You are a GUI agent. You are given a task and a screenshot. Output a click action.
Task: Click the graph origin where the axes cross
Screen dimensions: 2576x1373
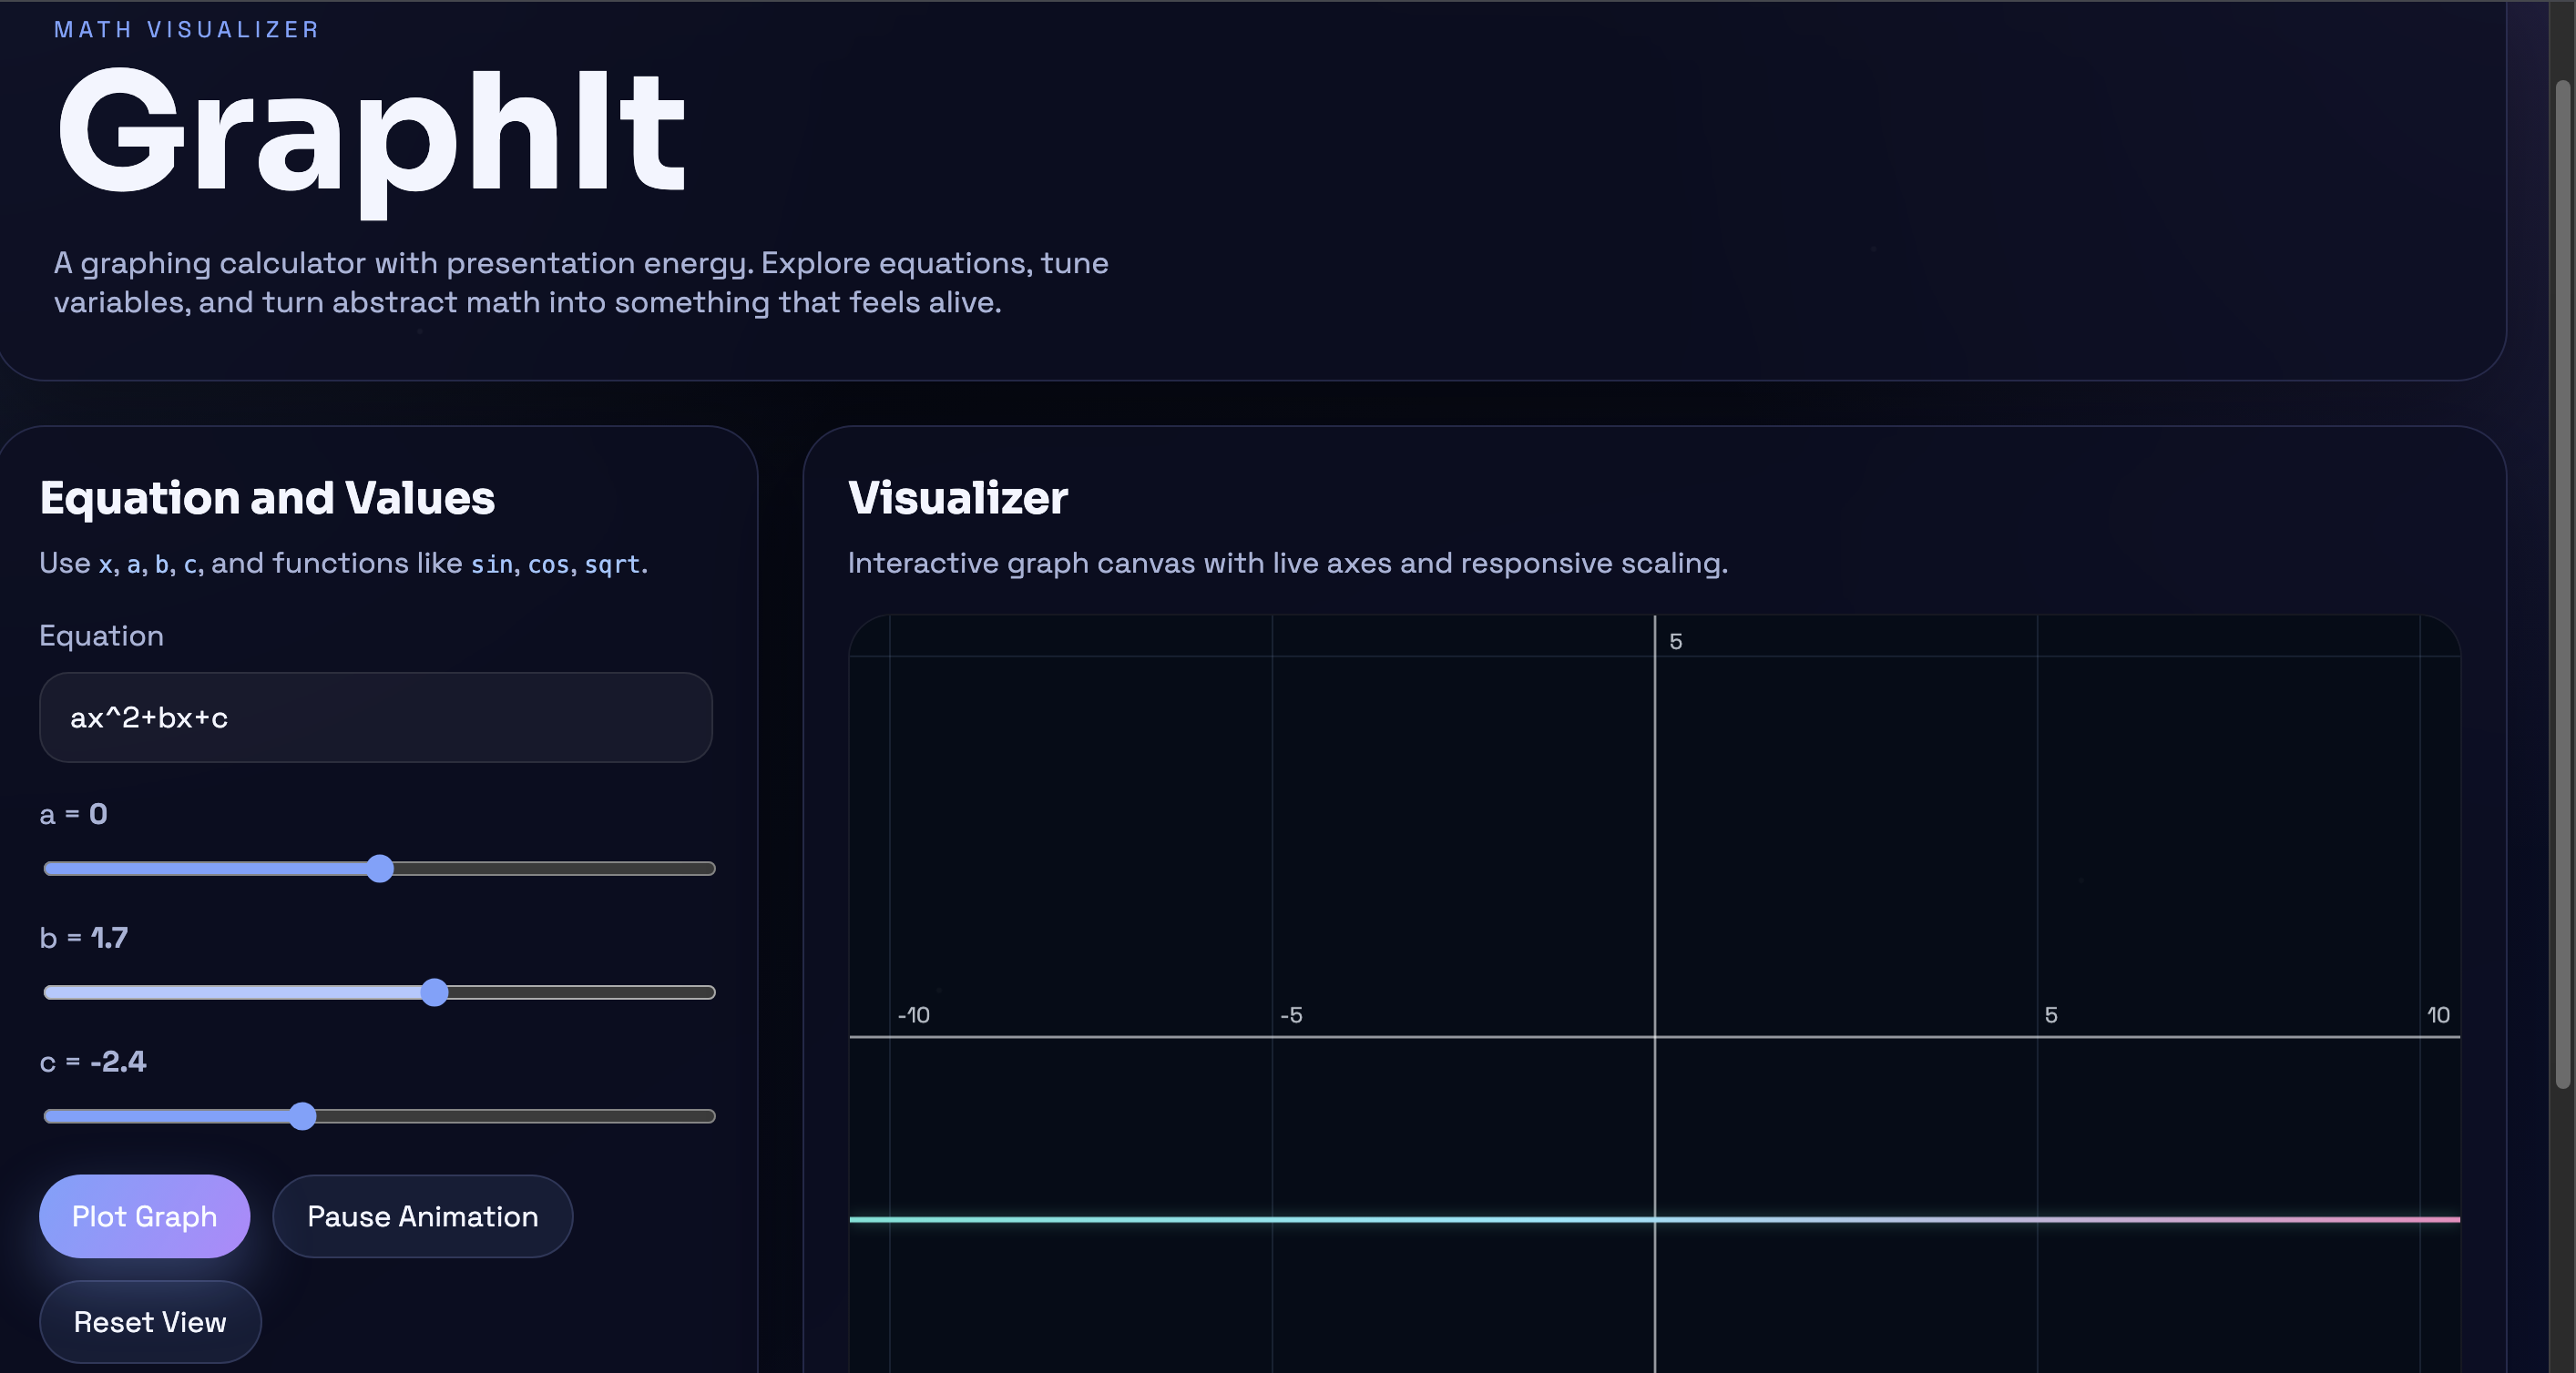tap(1655, 1037)
